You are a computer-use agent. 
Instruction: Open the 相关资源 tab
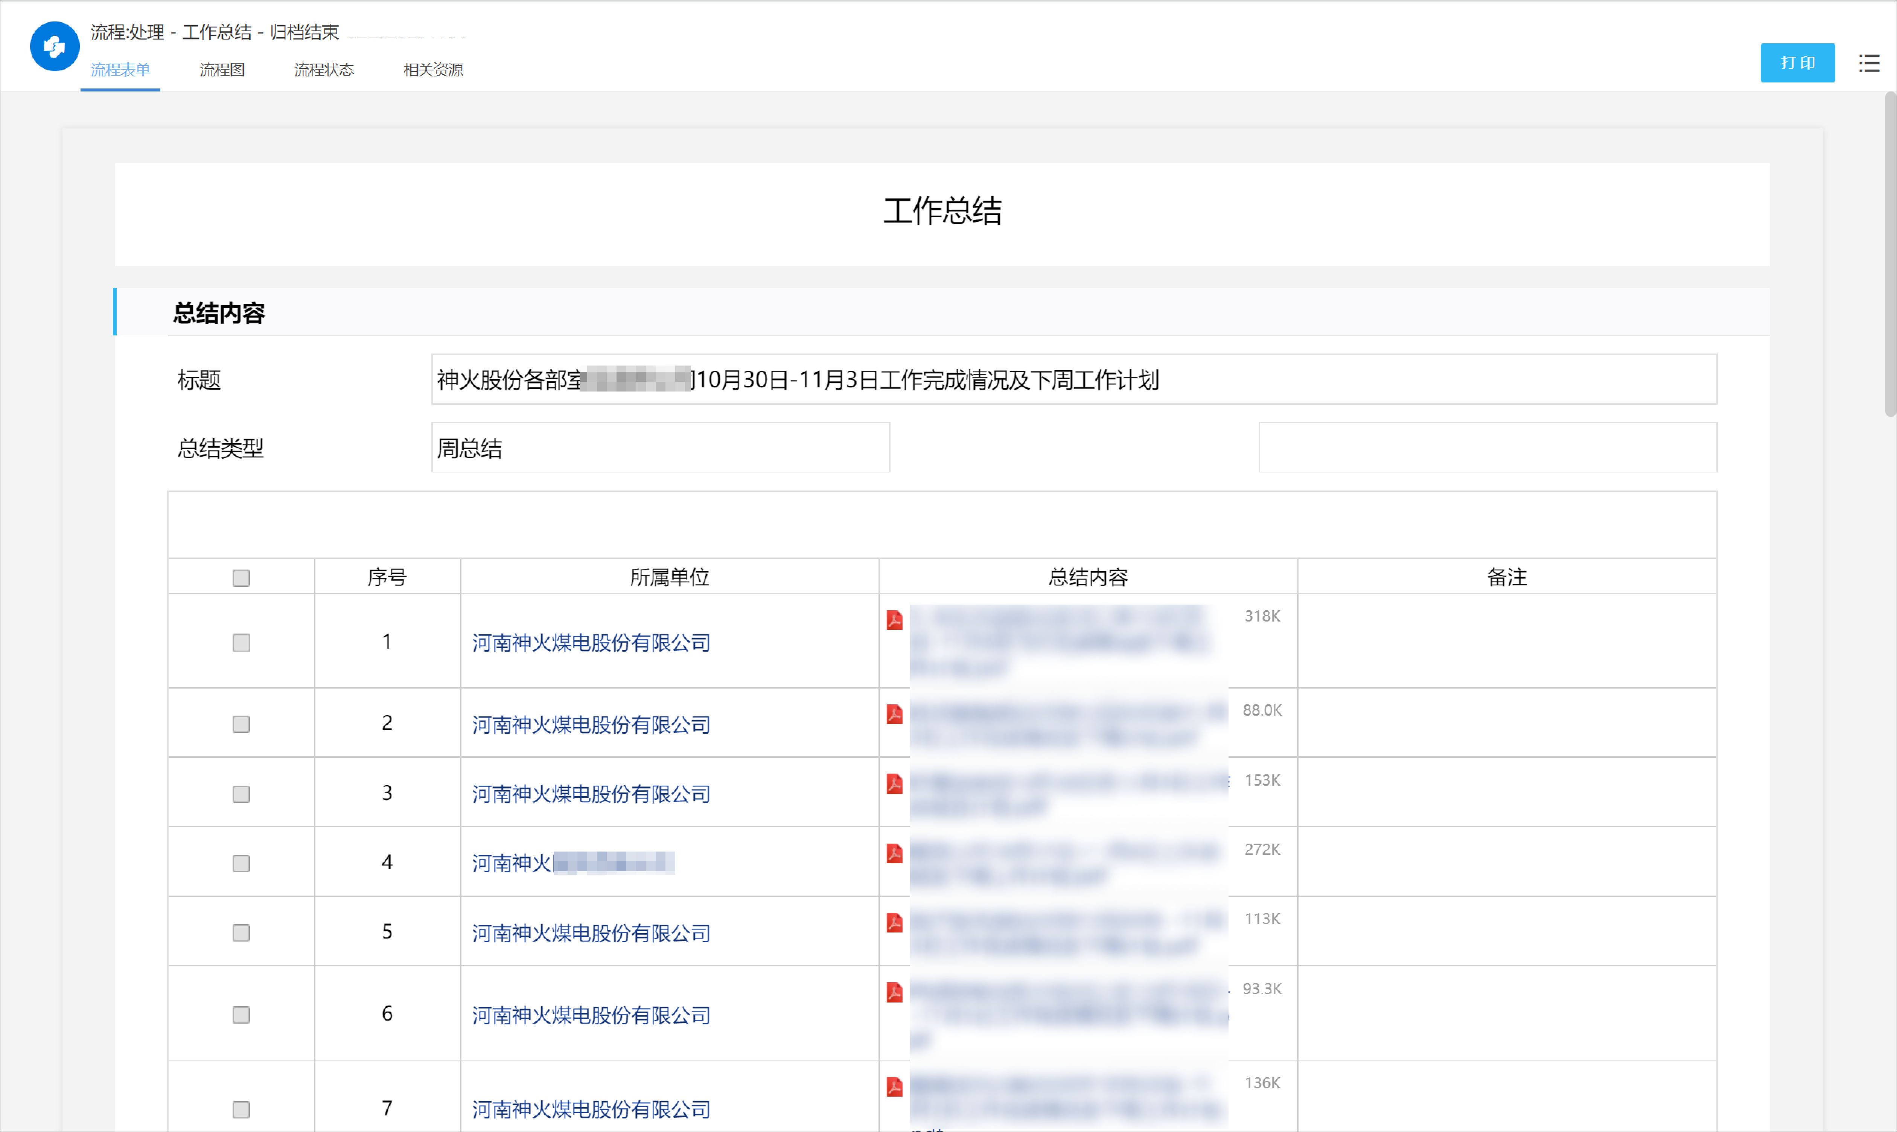[433, 69]
